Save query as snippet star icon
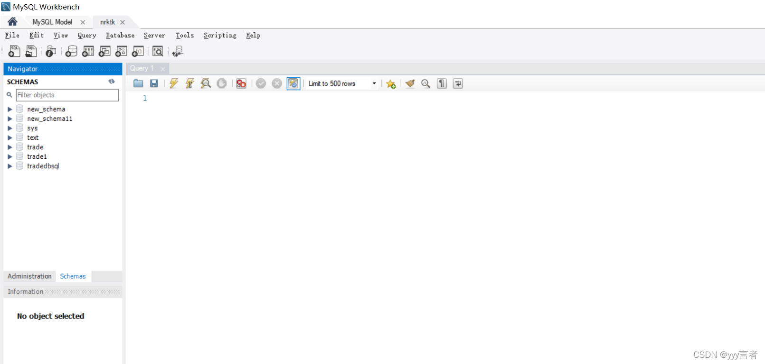Image resolution: width=765 pixels, height=364 pixels. (391, 84)
